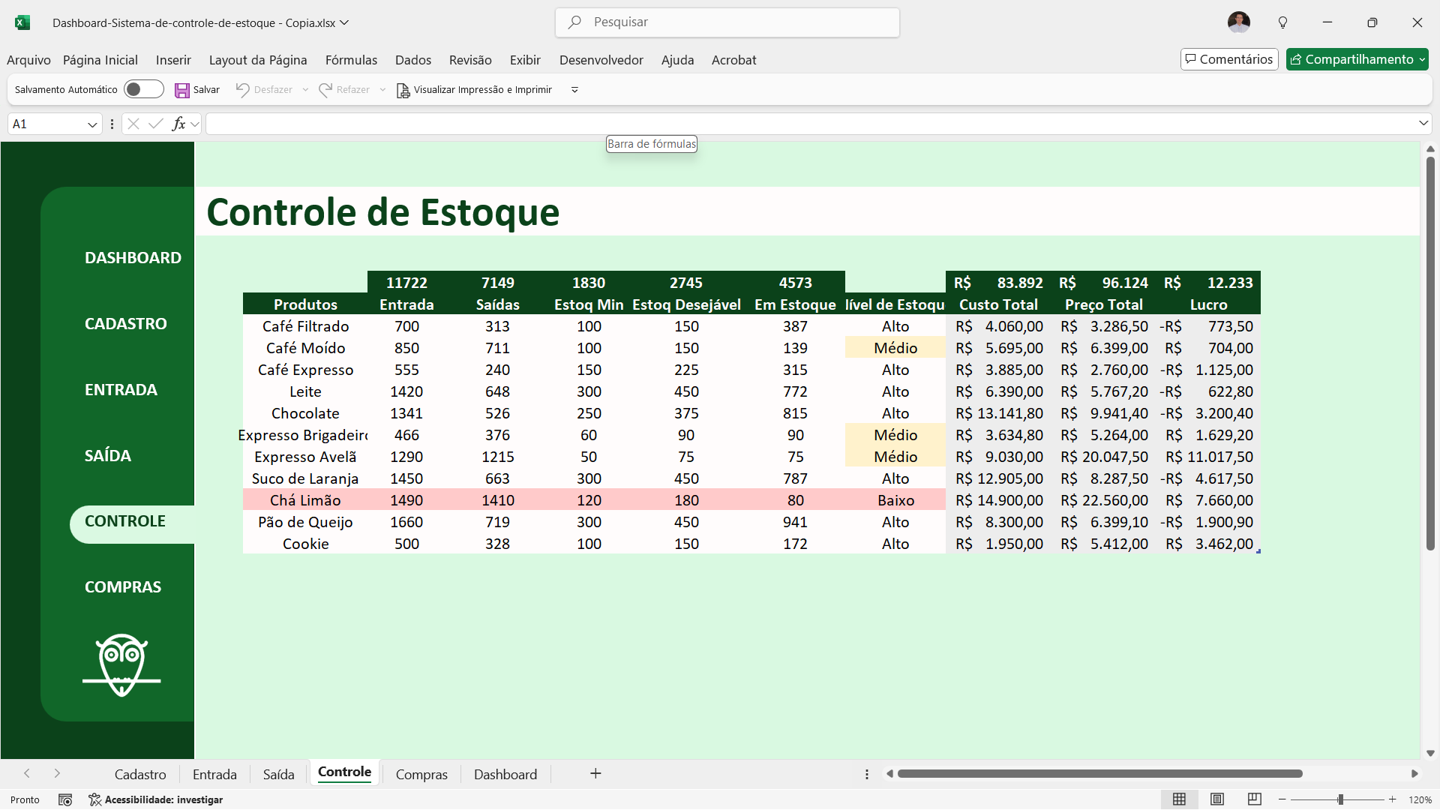
Task: Open Visualizar Impressão e Imprimir
Action: [473, 89]
